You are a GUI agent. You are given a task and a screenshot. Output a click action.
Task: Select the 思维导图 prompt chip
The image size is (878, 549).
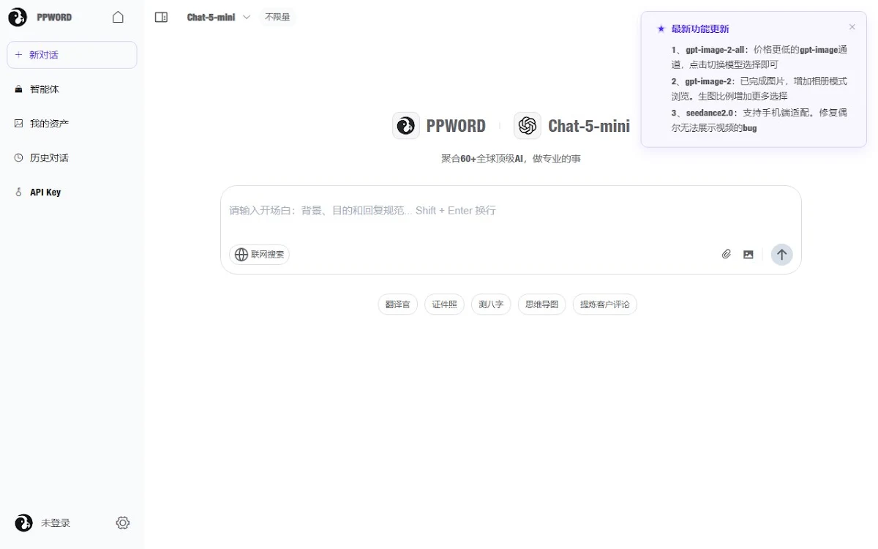click(x=542, y=305)
